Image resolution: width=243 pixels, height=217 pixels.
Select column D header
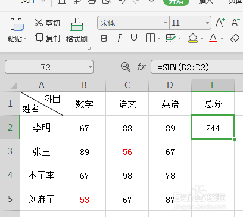[x=170, y=85]
